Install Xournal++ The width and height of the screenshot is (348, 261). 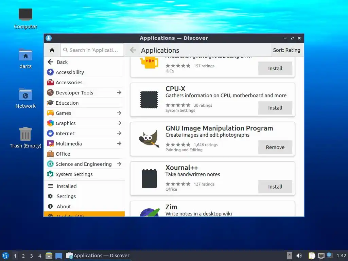[x=275, y=187]
